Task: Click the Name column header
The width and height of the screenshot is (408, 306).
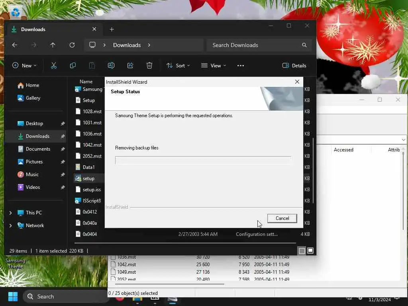Action: [x=86, y=81]
